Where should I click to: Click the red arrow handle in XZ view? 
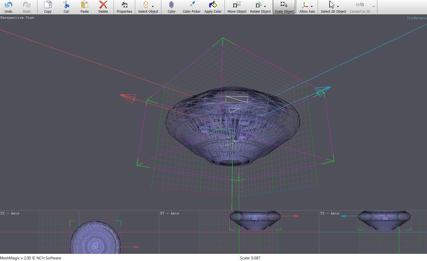coord(136,247)
